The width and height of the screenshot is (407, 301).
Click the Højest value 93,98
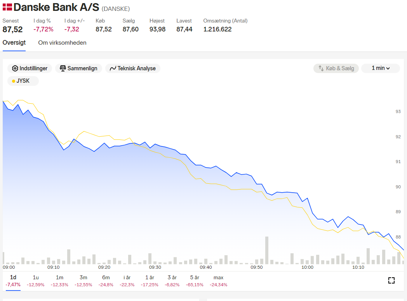tap(158, 29)
